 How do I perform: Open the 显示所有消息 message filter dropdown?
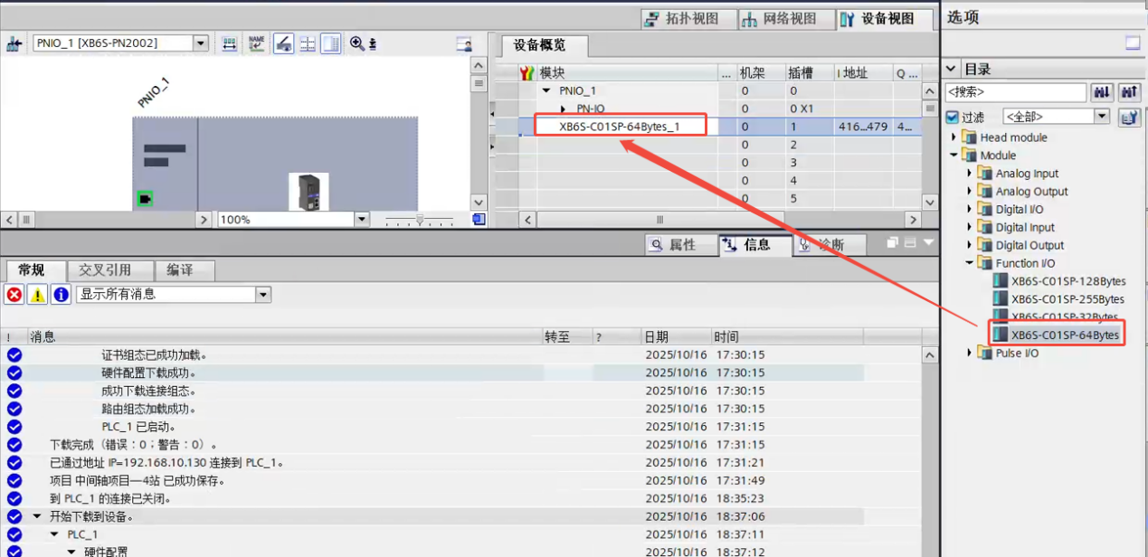click(x=262, y=295)
